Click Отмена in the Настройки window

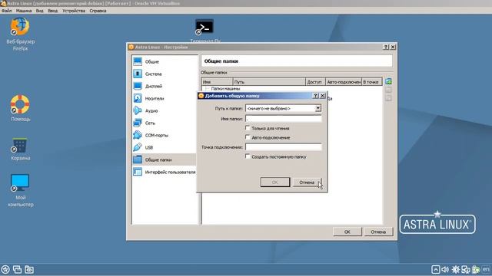tap(378, 232)
